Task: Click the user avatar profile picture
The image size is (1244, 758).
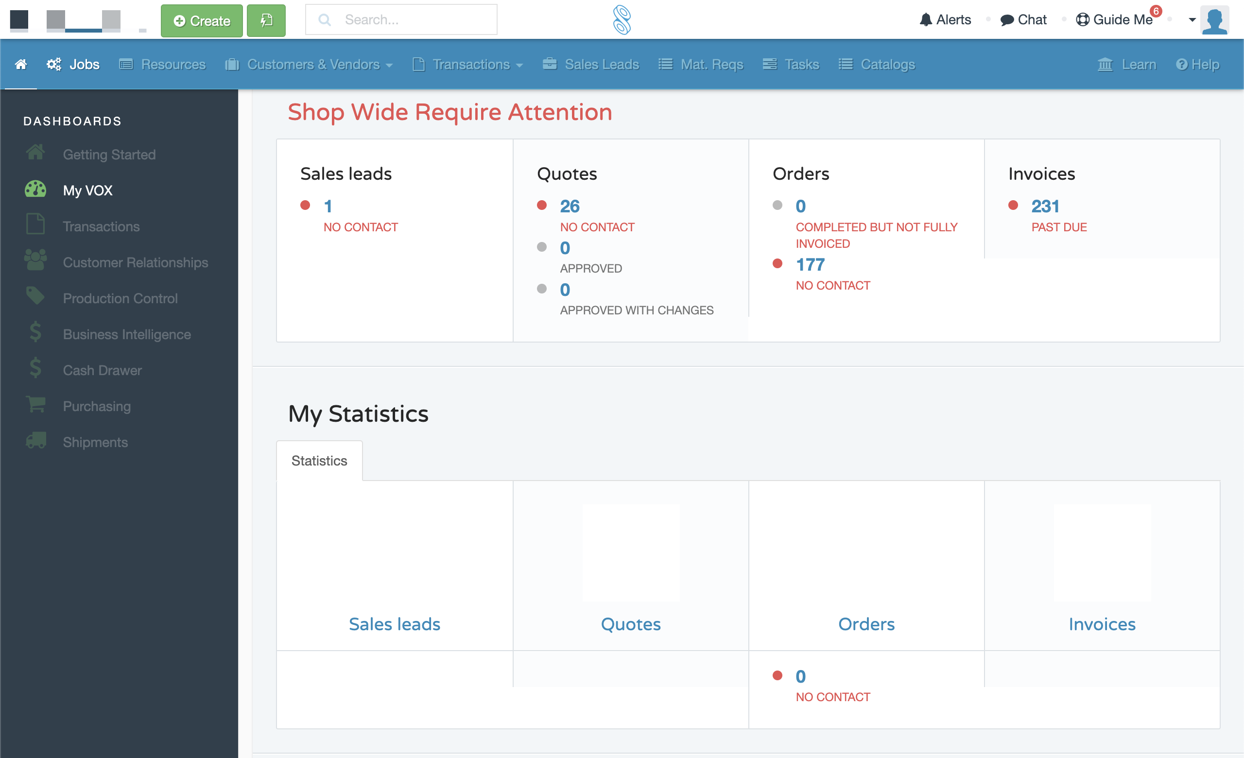Action: (1214, 20)
